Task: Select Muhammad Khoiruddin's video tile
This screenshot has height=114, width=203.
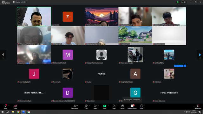Action: [101, 17]
